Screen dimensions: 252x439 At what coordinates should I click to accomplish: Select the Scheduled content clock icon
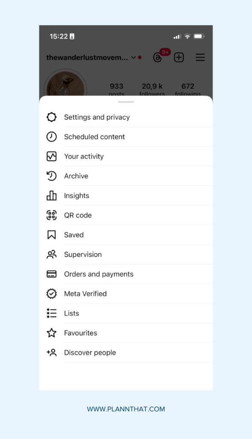tap(51, 136)
